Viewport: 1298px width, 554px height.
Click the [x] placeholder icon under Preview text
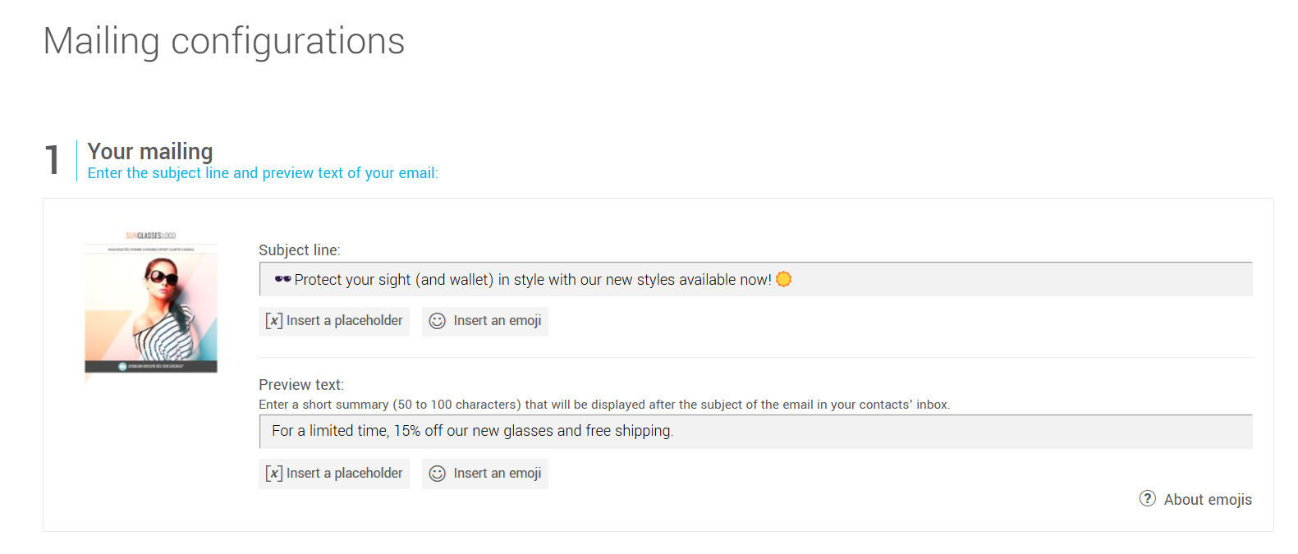(274, 474)
